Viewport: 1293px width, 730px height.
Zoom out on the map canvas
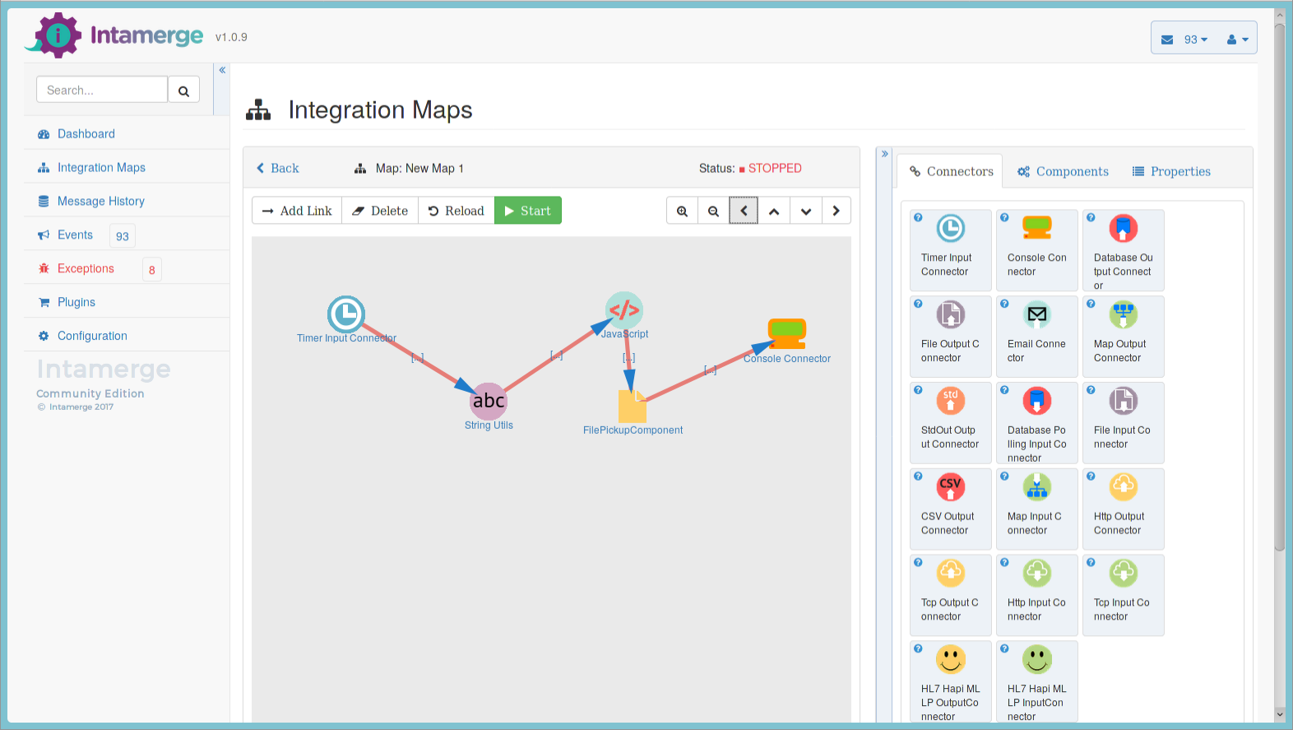point(713,211)
